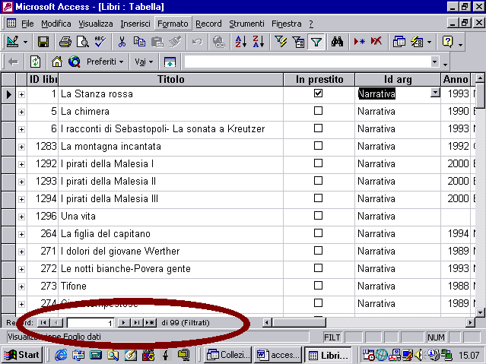Sort descending with the Z-A icon
This screenshot has height=364, width=486.
[259, 42]
